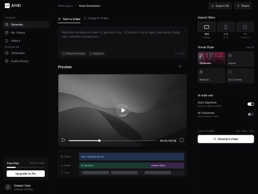Disable the Auto Captions toggle
Image resolution: width=258 pixels, height=194 pixels.
251,104
